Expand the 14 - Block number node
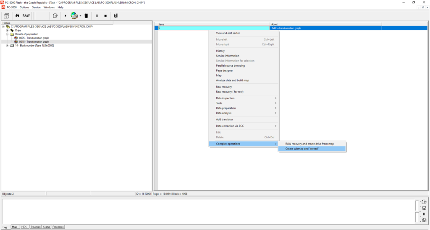The width and height of the screenshot is (430, 230). [7, 46]
